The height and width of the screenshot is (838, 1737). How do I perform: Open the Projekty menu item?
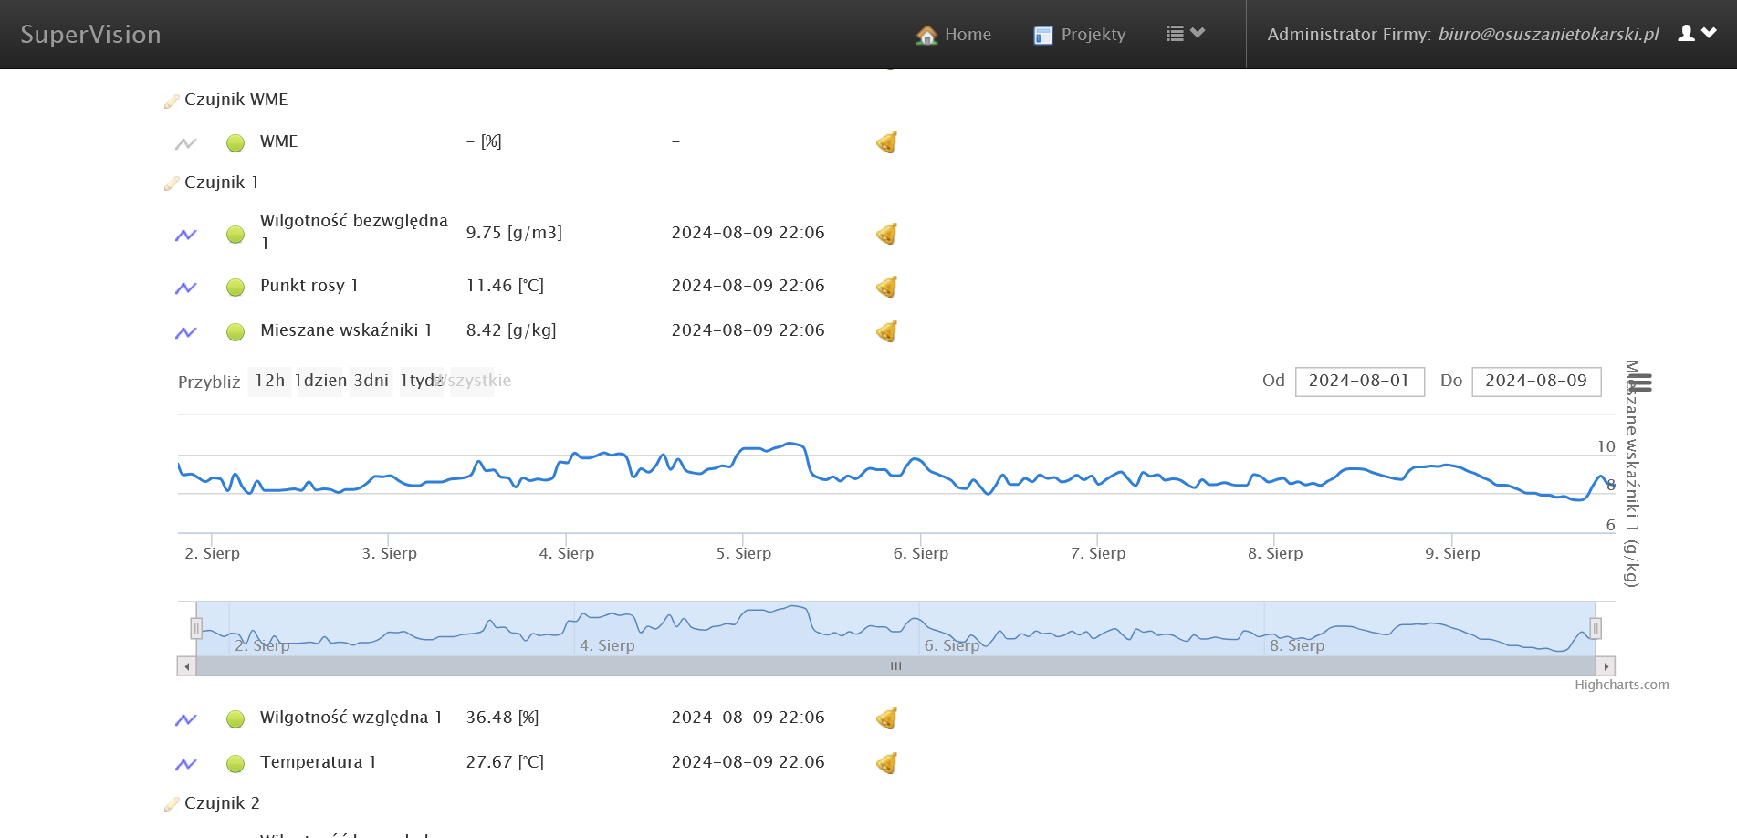coord(1079,35)
